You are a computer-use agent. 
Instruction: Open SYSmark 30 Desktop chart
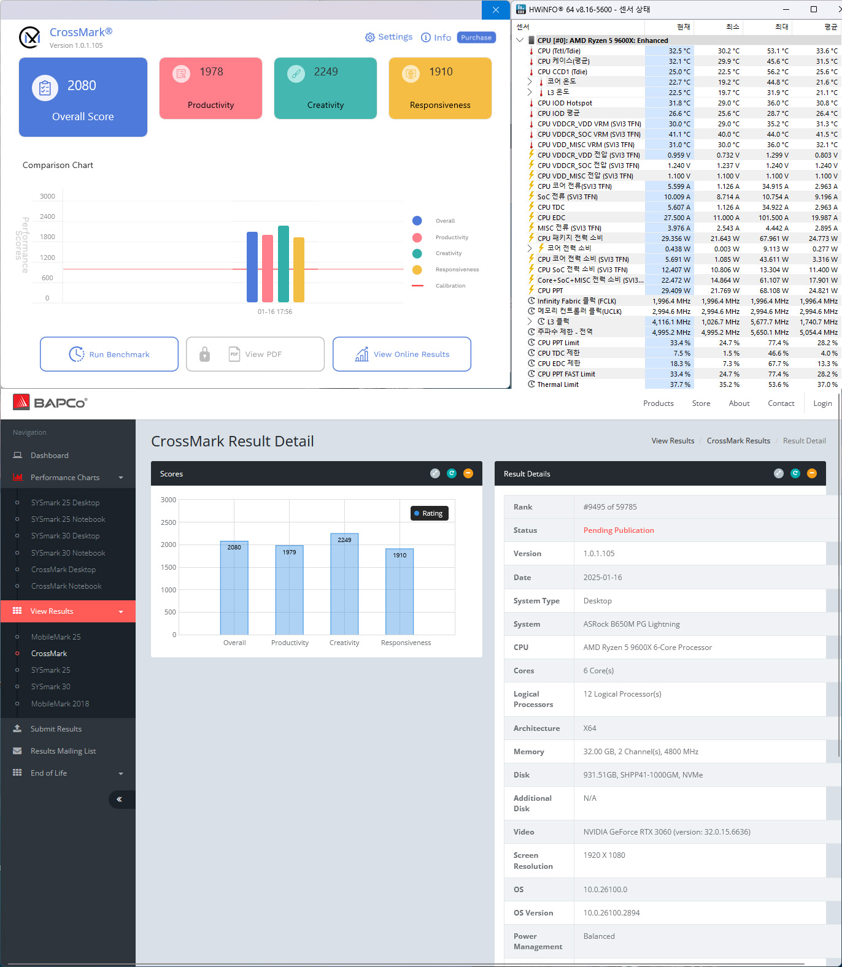click(x=65, y=536)
